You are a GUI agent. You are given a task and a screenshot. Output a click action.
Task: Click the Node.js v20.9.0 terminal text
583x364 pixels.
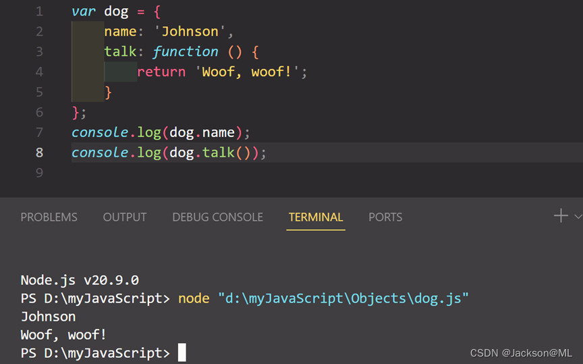80,280
